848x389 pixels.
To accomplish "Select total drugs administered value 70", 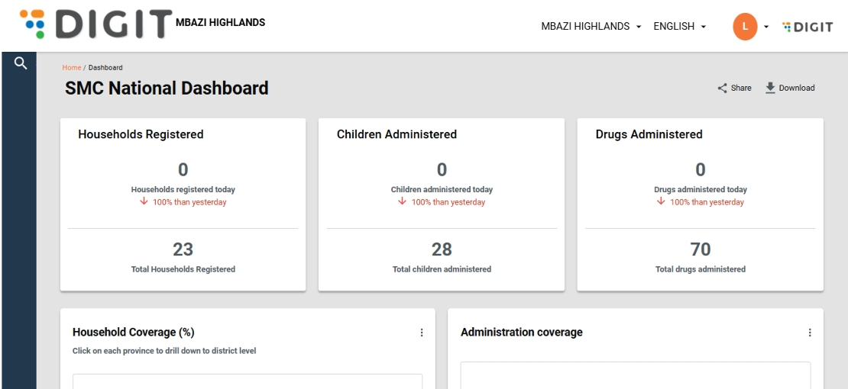I will (700, 249).
